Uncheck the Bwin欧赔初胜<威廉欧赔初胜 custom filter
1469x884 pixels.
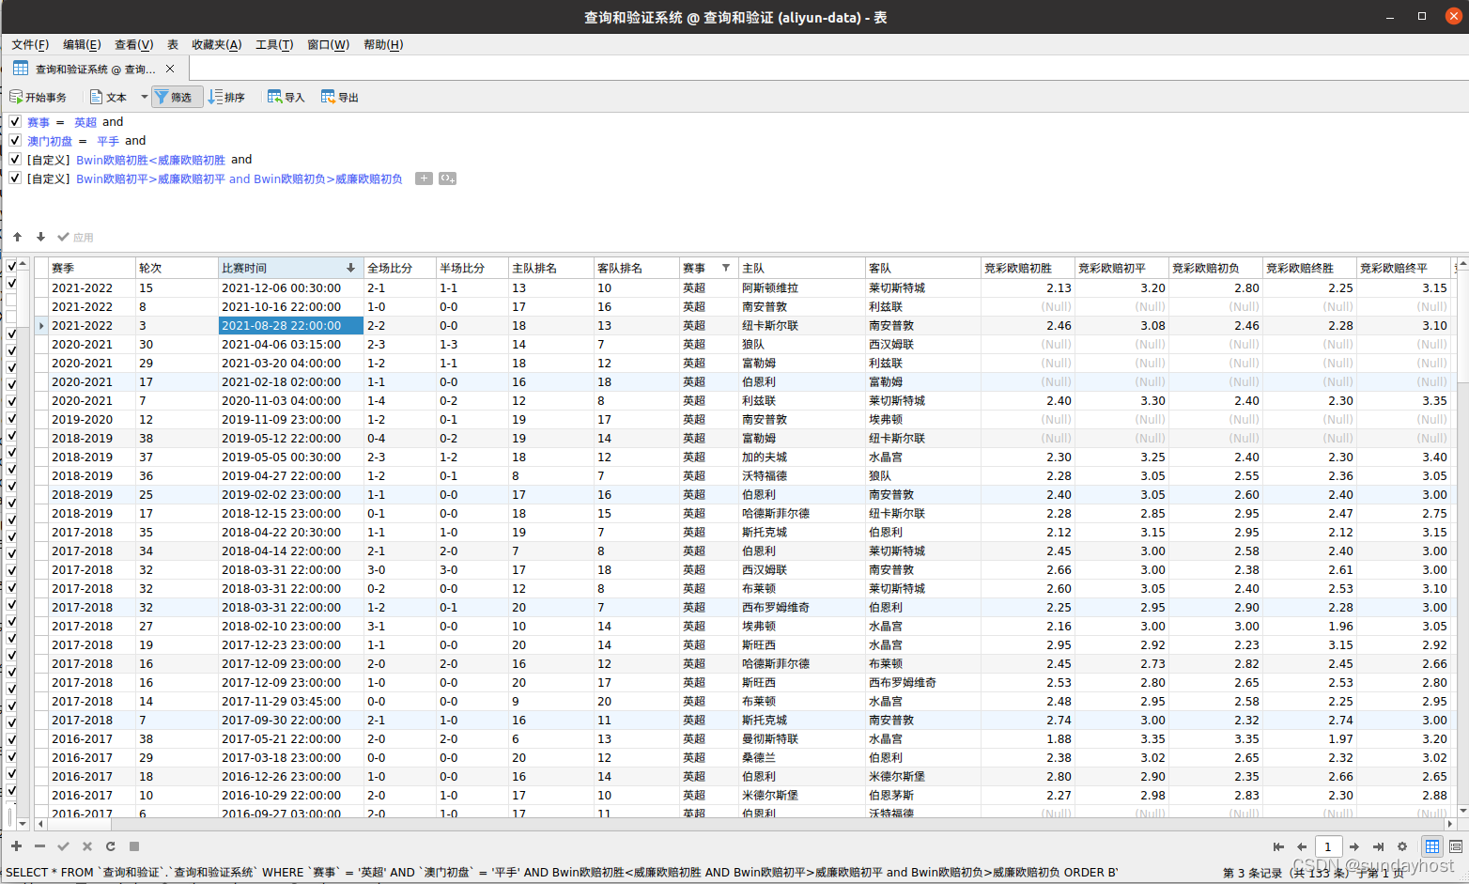tap(15, 160)
